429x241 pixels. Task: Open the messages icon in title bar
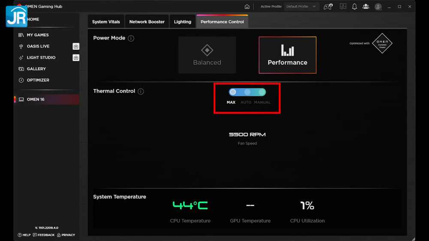(343, 6)
